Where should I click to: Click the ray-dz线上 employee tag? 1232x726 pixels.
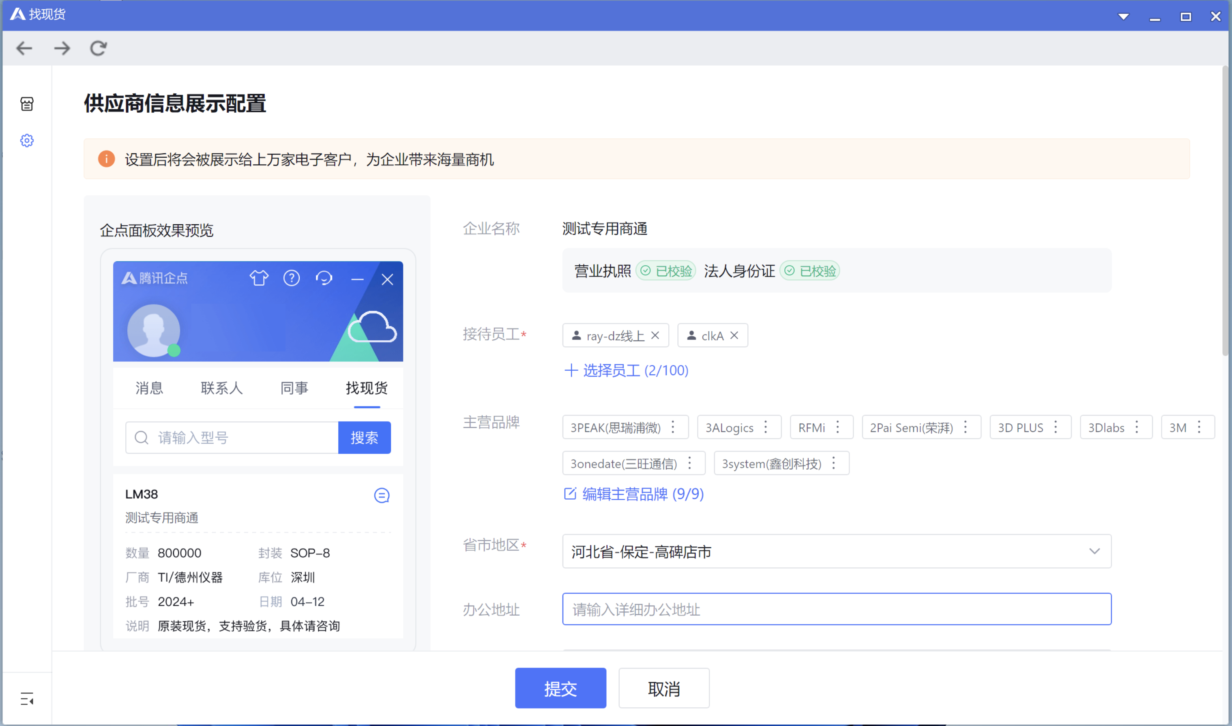pos(615,335)
